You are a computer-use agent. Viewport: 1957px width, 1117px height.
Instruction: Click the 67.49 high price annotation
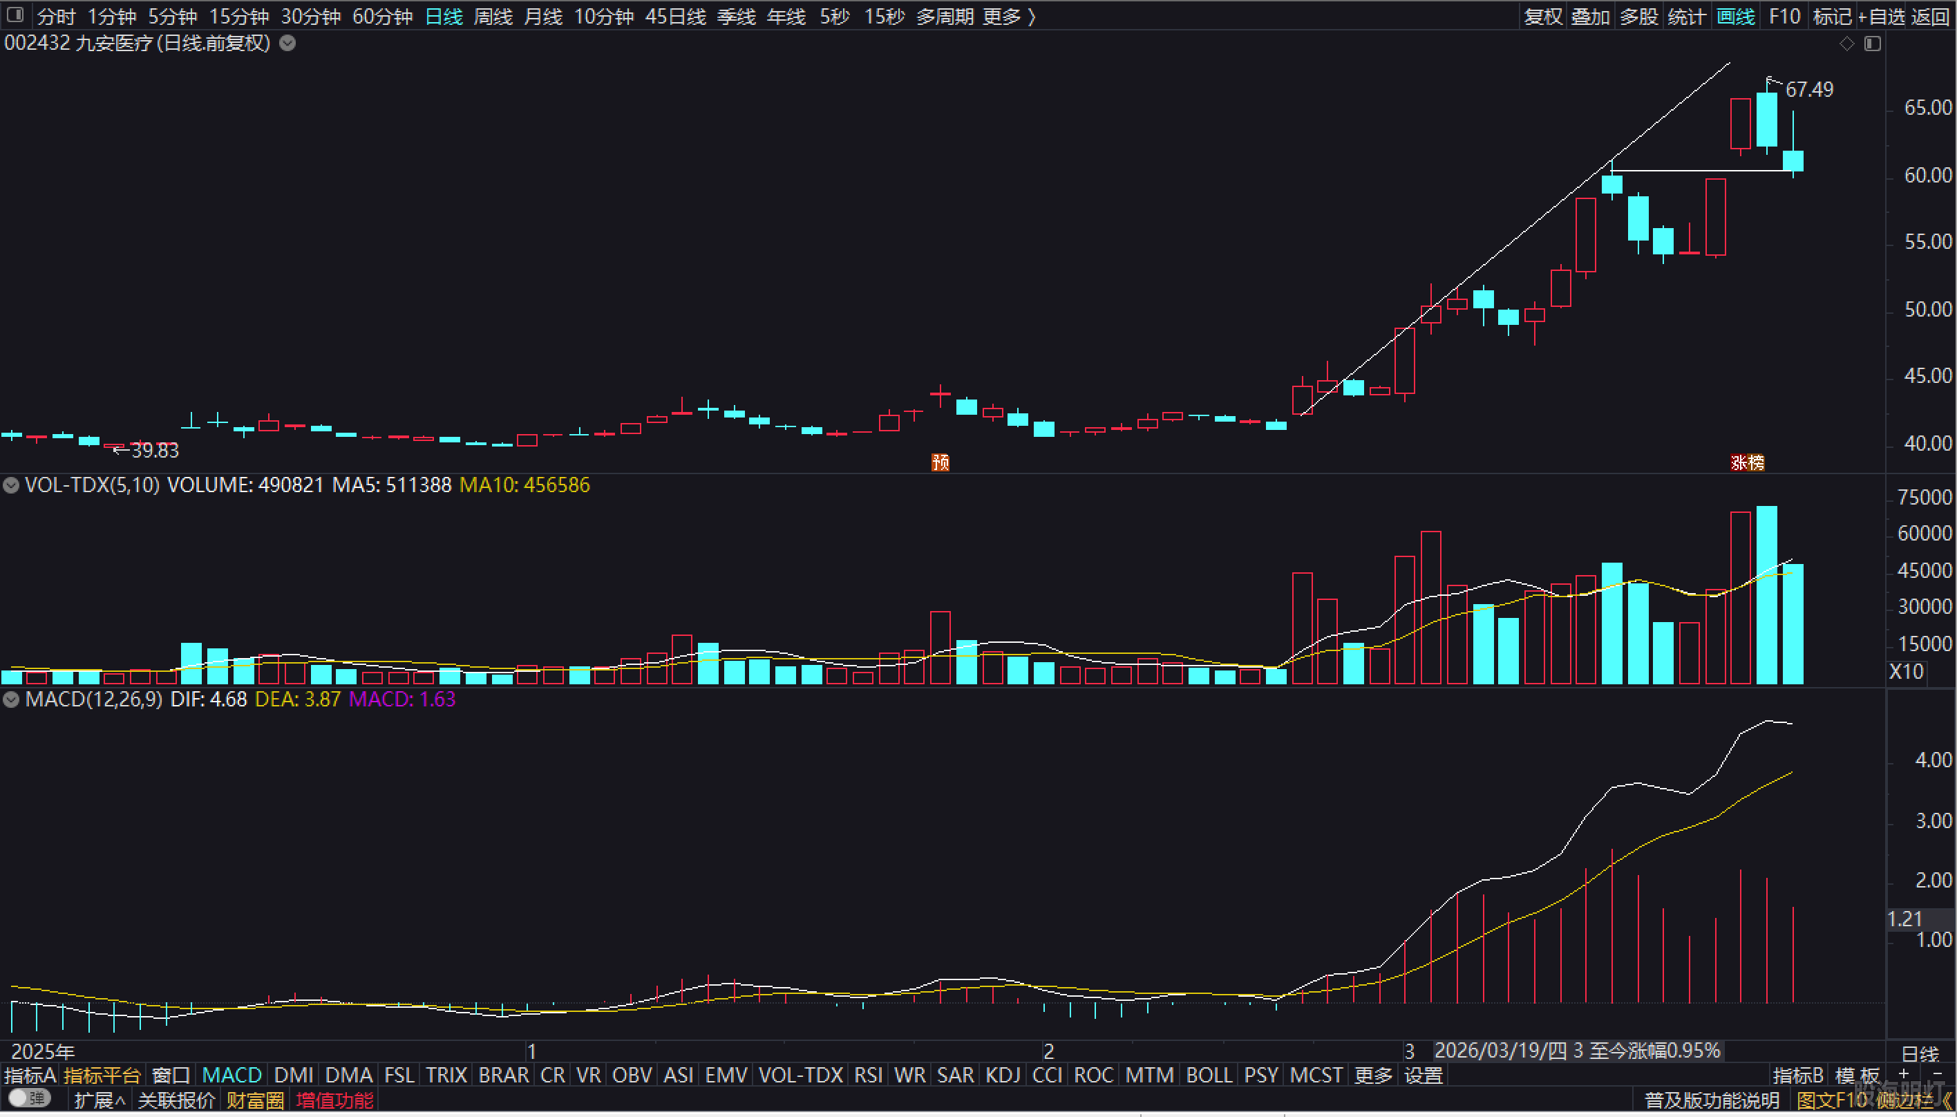pyautogui.click(x=1809, y=90)
